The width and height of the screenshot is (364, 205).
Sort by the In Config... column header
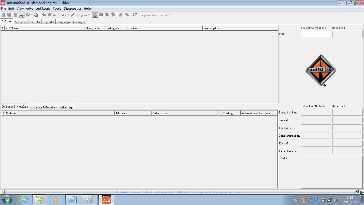tap(229, 113)
